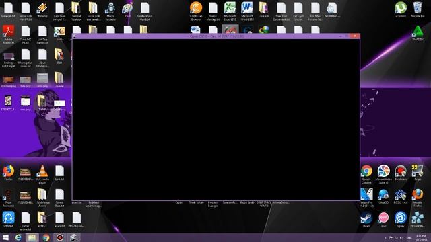
Task: Open the UltraISO desktop shortcut
Action: tap(383, 196)
